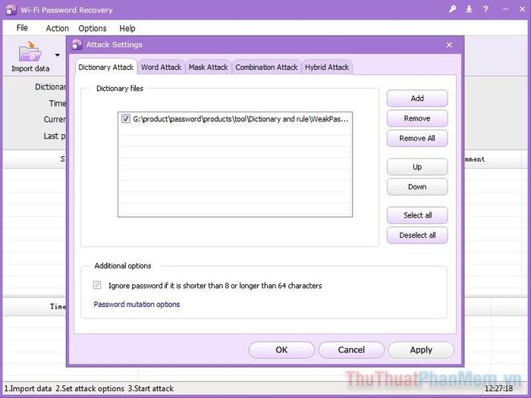Switch to the Hybrid Attack tab
The height and width of the screenshot is (398, 531).
tap(327, 67)
